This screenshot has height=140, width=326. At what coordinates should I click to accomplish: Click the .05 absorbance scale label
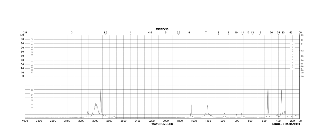point(302,40)
